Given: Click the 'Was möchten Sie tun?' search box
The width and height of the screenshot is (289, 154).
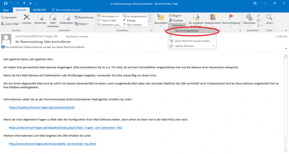Looking at the screenshot, I should coord(66,10).
